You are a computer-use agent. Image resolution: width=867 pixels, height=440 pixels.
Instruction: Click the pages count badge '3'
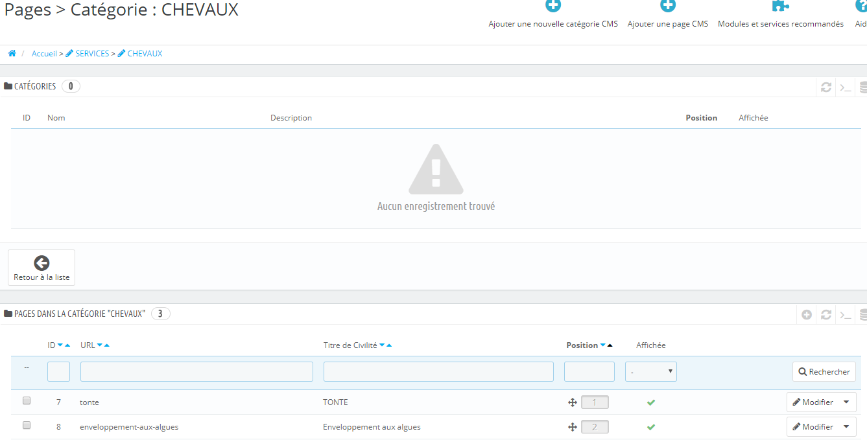point(160,314)
